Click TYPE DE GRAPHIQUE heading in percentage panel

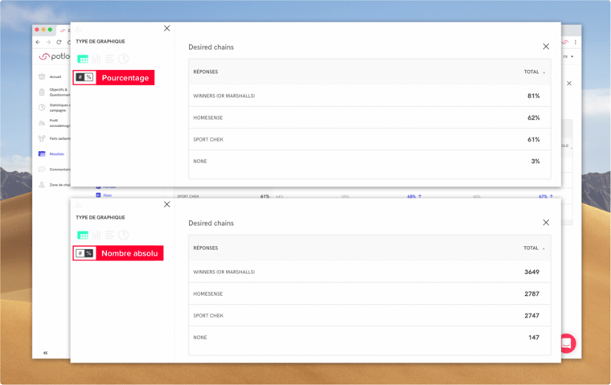(100, 41)
